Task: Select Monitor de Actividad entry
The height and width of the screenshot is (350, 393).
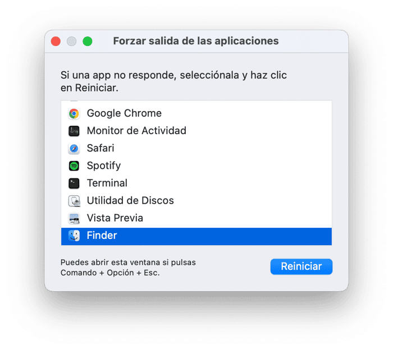Action: tap(136, 131)
